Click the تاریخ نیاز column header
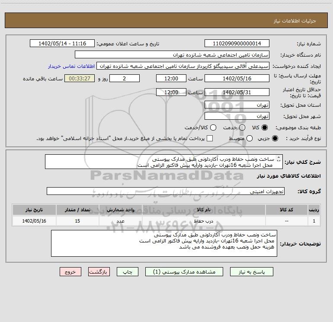Viewport: 333px width, 322px height. (34, 210)
